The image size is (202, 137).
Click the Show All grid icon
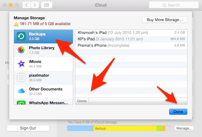(46, 5)
